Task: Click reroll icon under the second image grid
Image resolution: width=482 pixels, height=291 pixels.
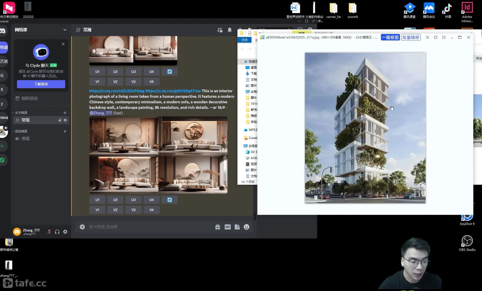Action: [x=170, y=200]
